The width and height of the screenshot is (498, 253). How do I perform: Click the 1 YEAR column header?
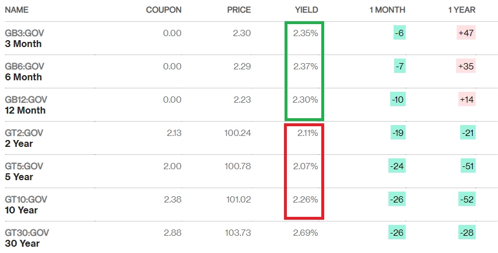[x=461, y=10]
